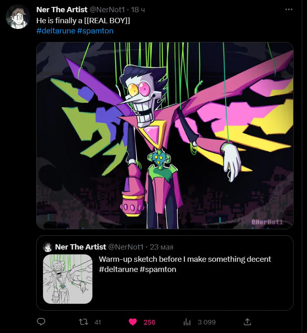This screenshot has height=333, width=307.
Task: Click the reply speech bubble icon
Action: tap(41, 322)
